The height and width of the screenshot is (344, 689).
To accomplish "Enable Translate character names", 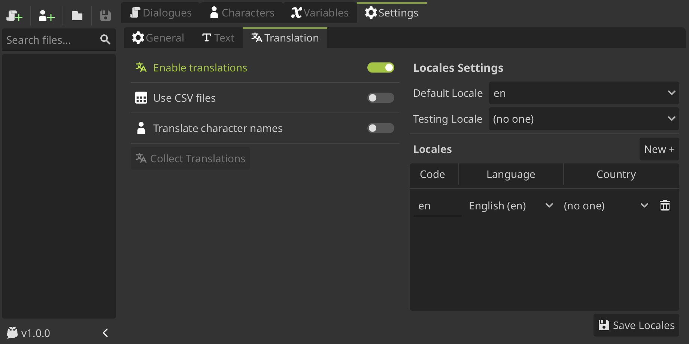I will tap(380, 128).
